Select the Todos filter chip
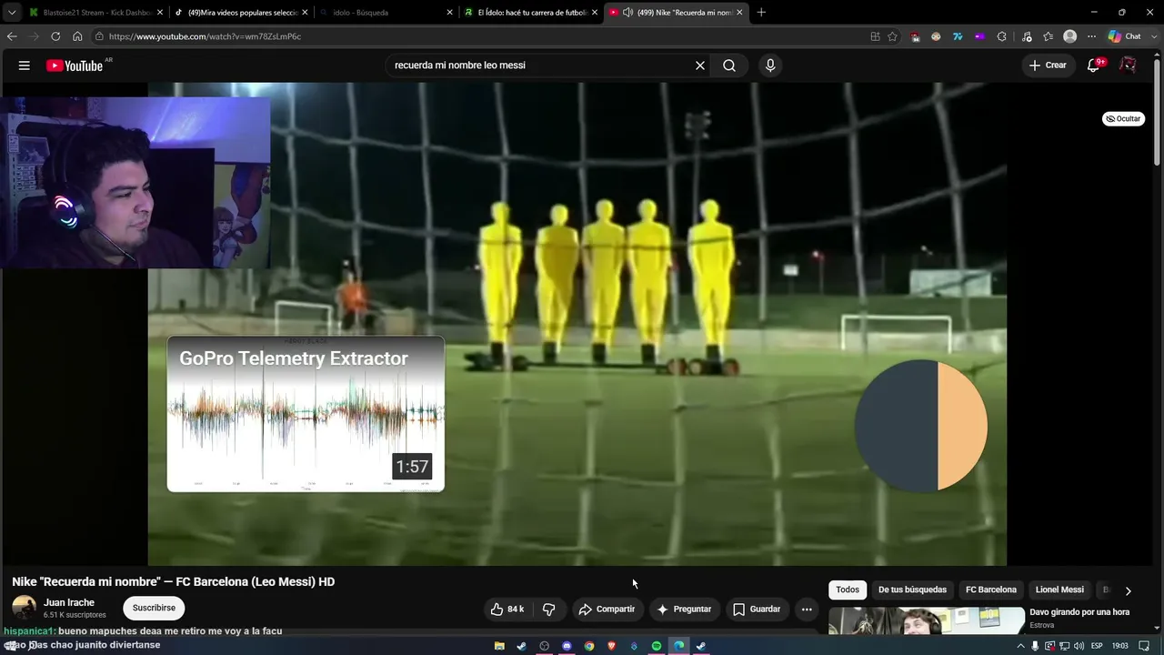This screenshot has height=655, width=1164. [x=848, y=589]
